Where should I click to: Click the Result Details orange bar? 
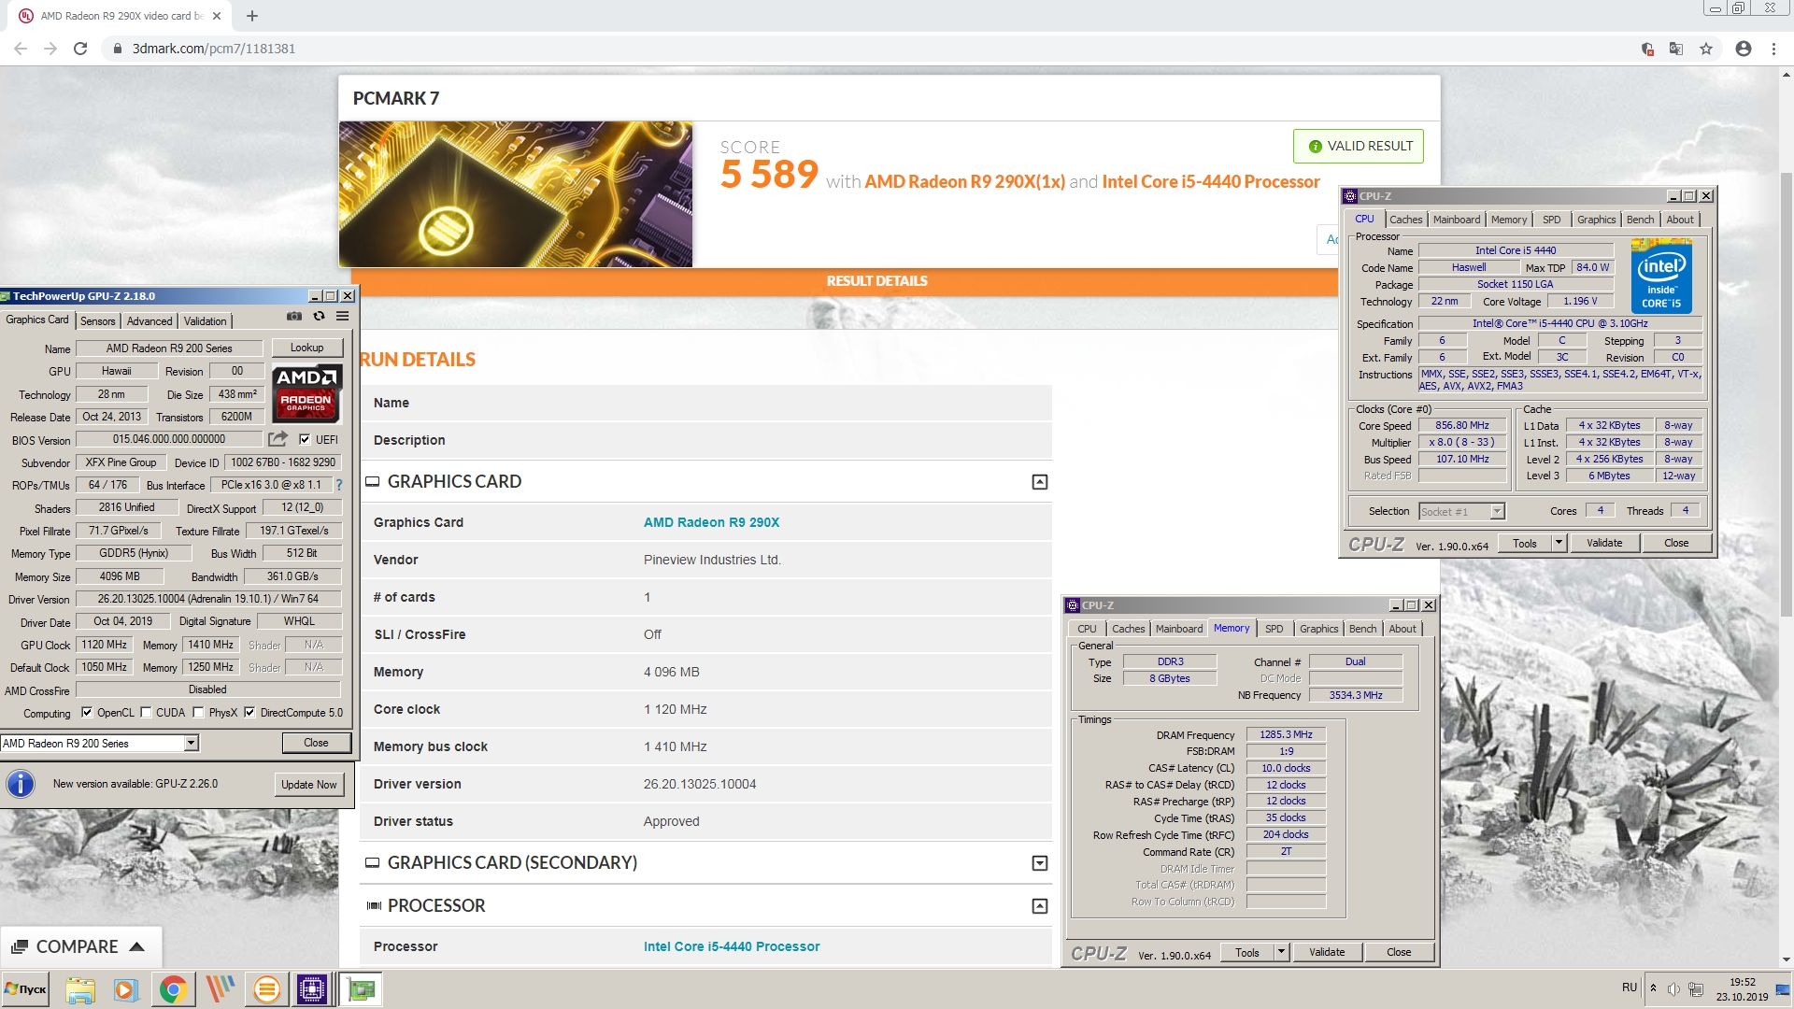pos(845,281)
